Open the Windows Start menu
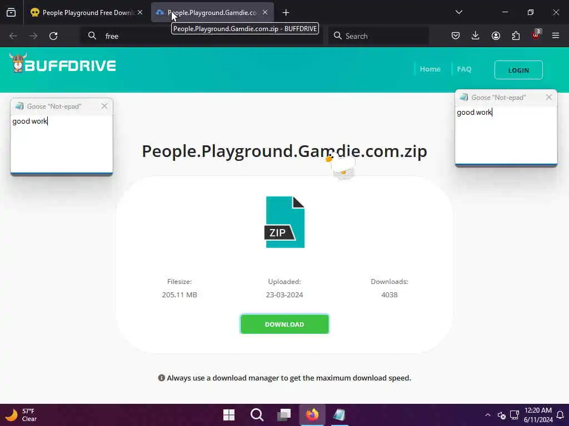 coord(229,415)
